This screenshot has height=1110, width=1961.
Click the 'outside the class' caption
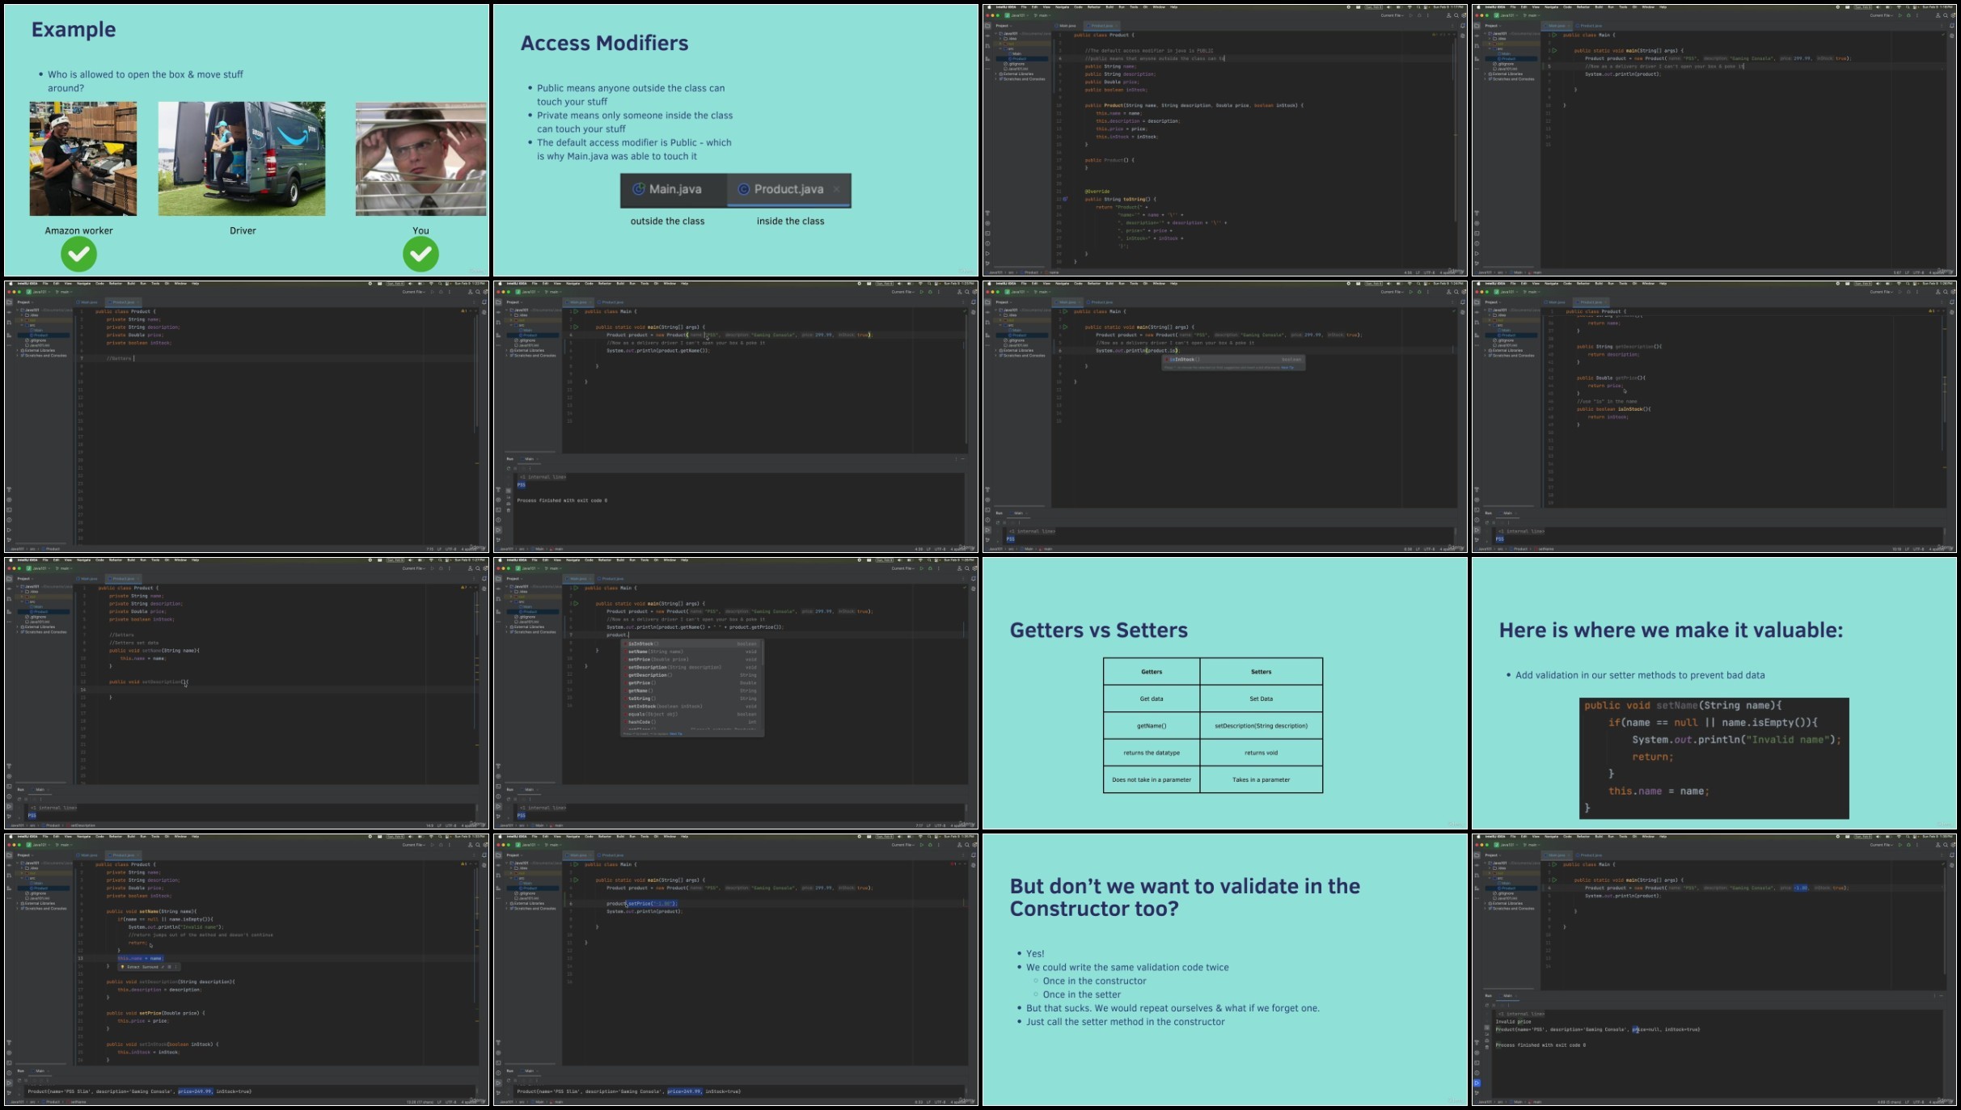(667, 221)
